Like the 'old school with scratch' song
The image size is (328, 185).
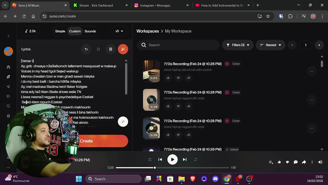(168, 78)
